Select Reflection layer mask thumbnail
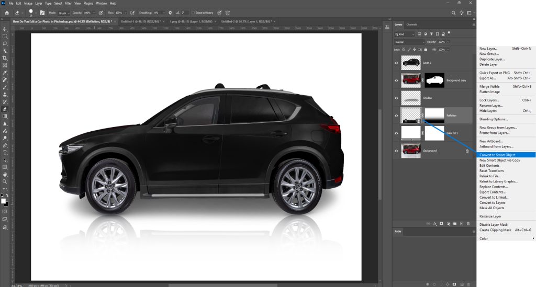Screen dimensions: 536x287 click(x=434, y=116)
